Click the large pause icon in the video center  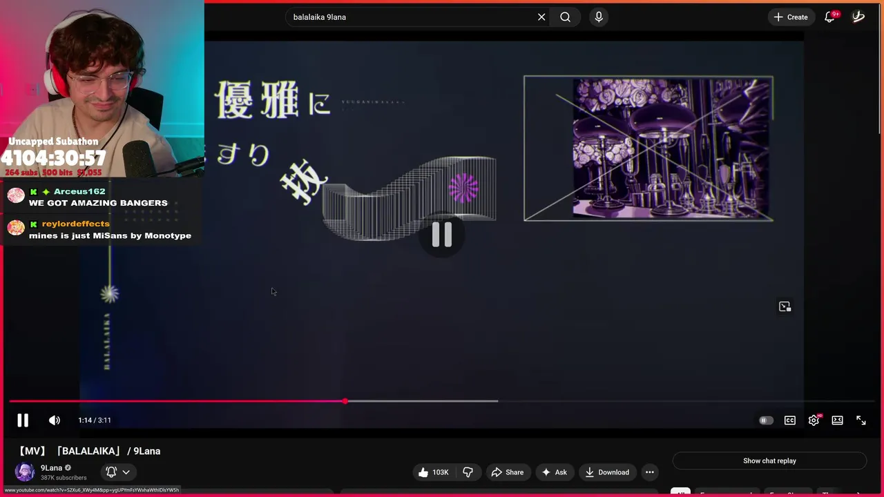click(x=442, y=235)
